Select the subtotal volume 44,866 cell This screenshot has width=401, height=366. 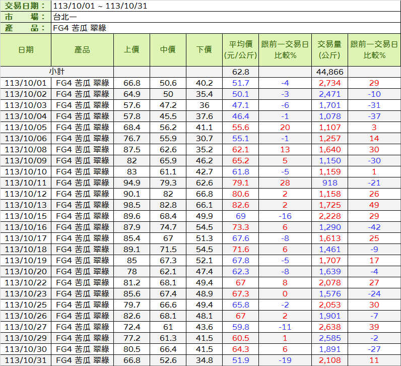coord(329,72)
